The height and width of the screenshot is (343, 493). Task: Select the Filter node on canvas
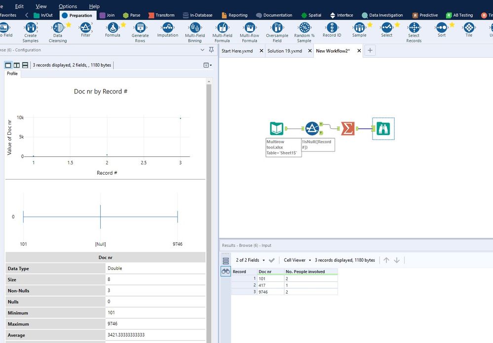point(312,129)
